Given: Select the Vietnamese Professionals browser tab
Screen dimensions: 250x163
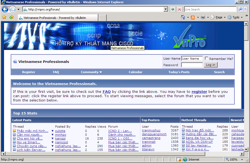Looking at the screenshot, I should tap(58, 18).
